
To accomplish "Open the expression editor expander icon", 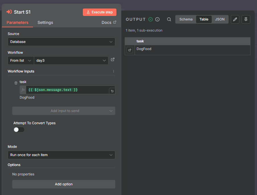I will 112,90.
